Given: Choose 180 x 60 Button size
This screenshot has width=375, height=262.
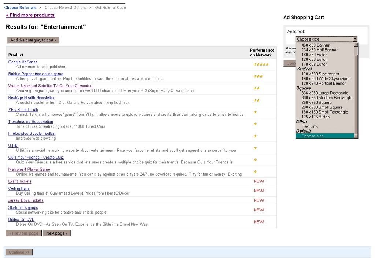Looking at the screenshot, I should tap(314, 55).
